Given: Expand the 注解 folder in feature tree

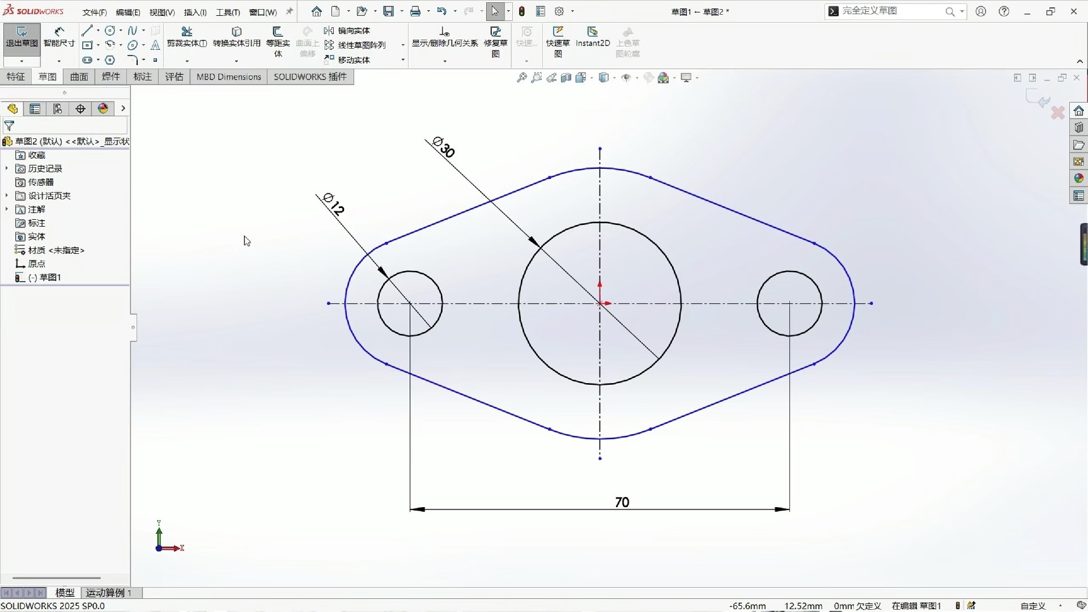Looking at the screenshot, I should pos(6,209).
